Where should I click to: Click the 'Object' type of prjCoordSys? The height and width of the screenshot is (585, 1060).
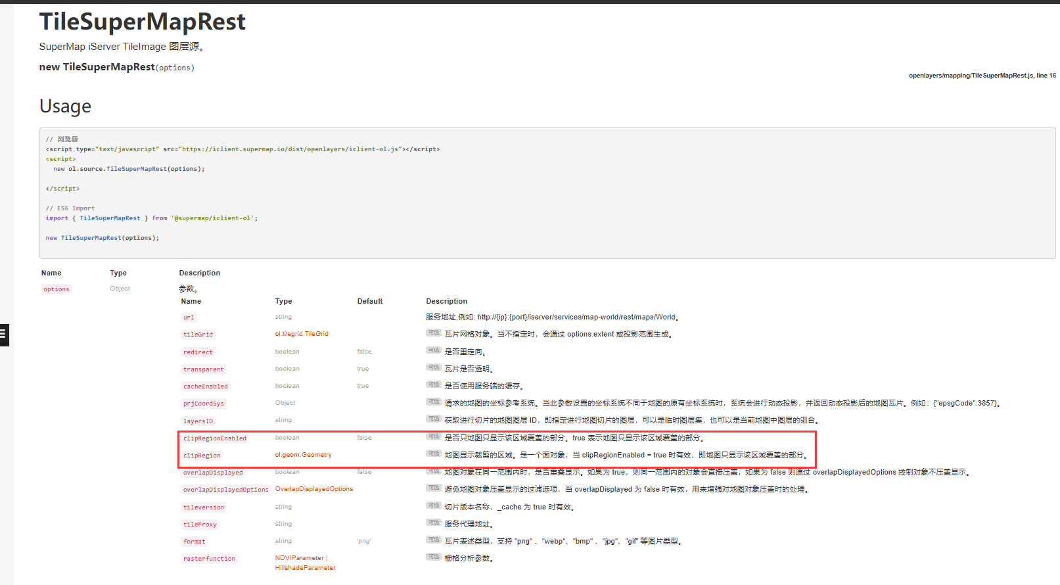click(285, 403)
